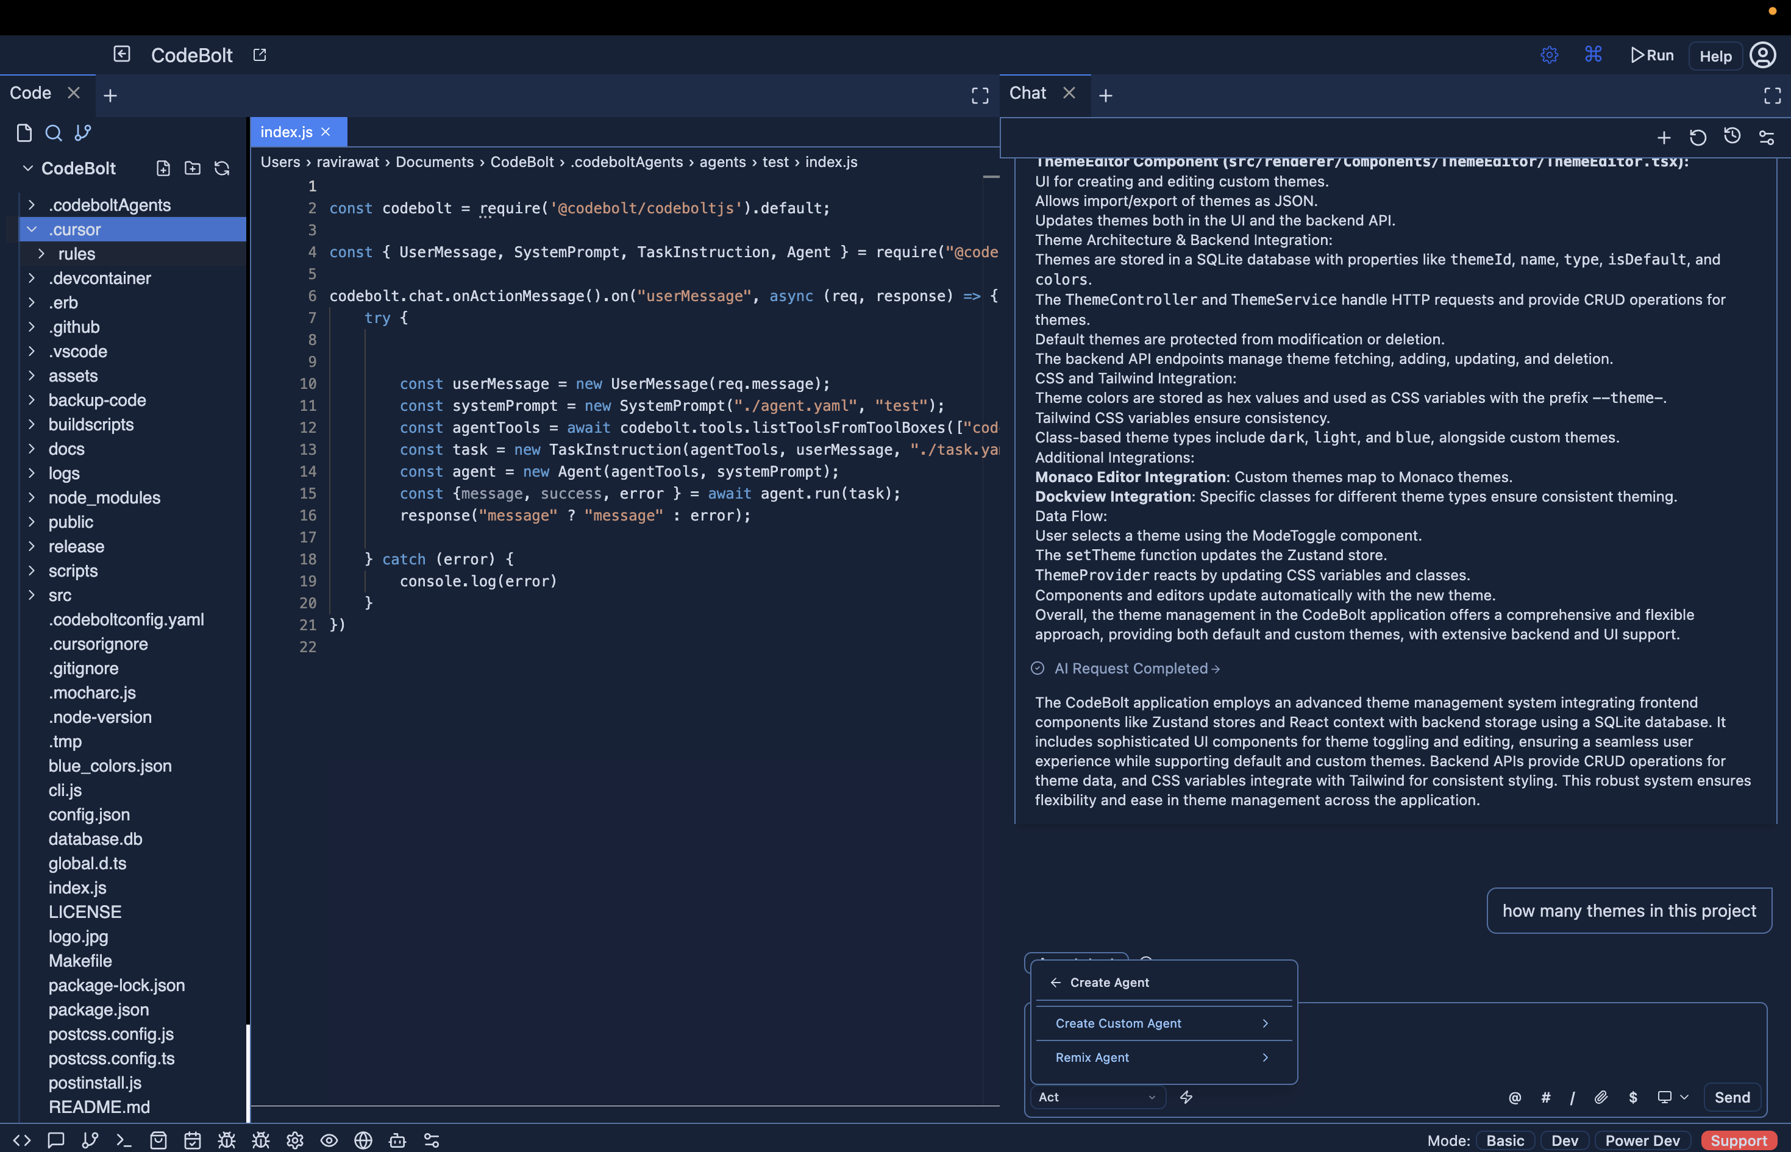Click the lightning bolt icon beside Act
This screenshot has width=1791, height=1152.
1186,1097
